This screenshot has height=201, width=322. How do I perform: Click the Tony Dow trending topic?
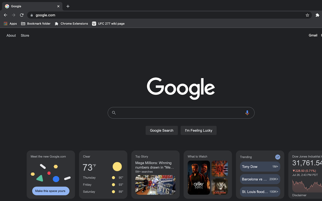(x=260, y=167)
